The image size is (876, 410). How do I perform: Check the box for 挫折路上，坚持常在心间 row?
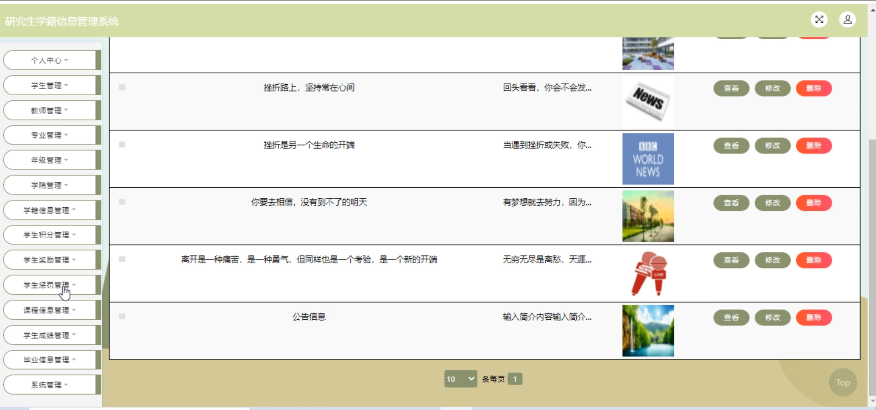pyautogui.click(x=122, y=87)
